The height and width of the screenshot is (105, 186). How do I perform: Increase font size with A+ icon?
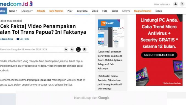click(x=66, y=49)
